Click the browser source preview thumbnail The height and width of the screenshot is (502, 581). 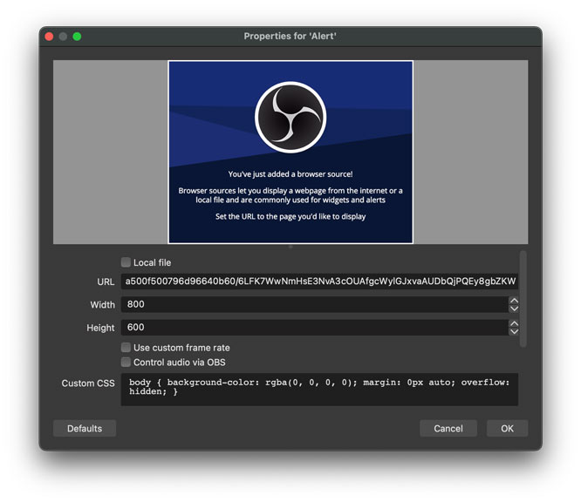[x=290, y=153]
